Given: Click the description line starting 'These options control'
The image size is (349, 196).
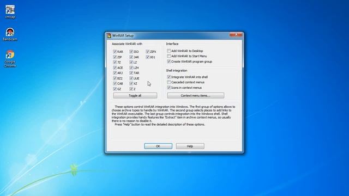Looking at the screenshot, I should pos(175,107).
